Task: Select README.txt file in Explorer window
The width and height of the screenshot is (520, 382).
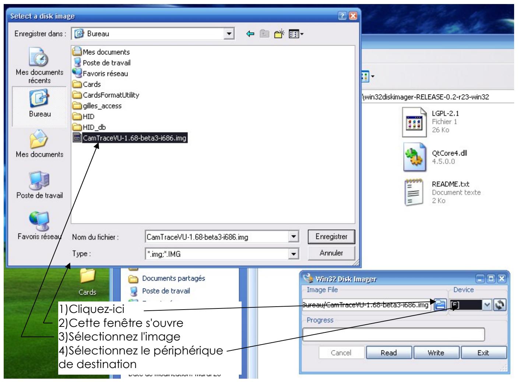Action: pyautogui.click(x=442, y=192)
